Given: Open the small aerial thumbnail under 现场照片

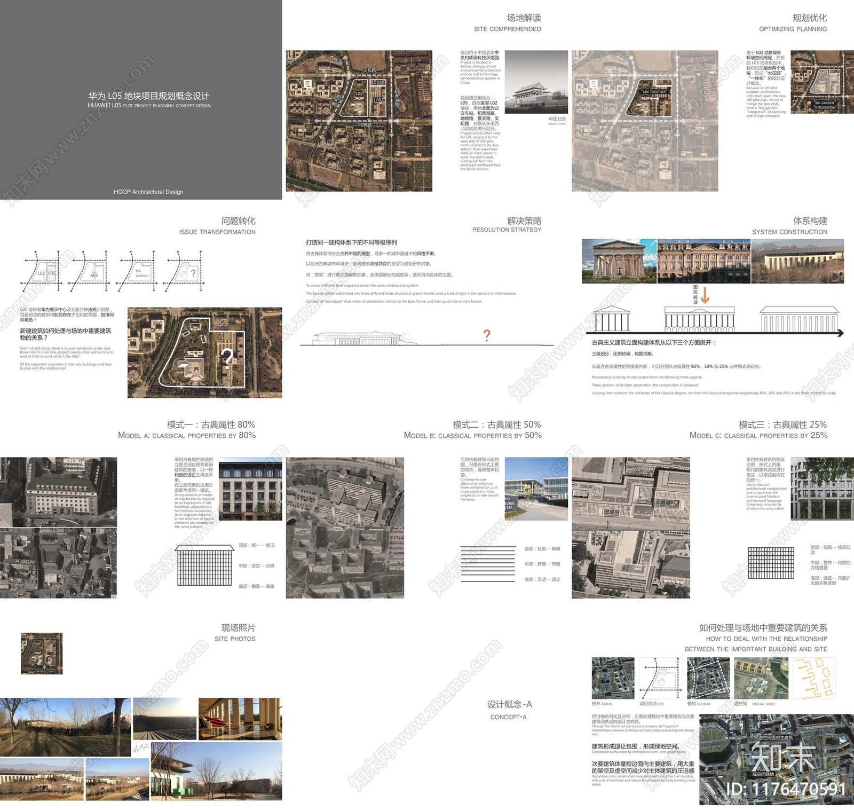Looking at the screenshot, I should pyautogui.click(x=42, y=654).
